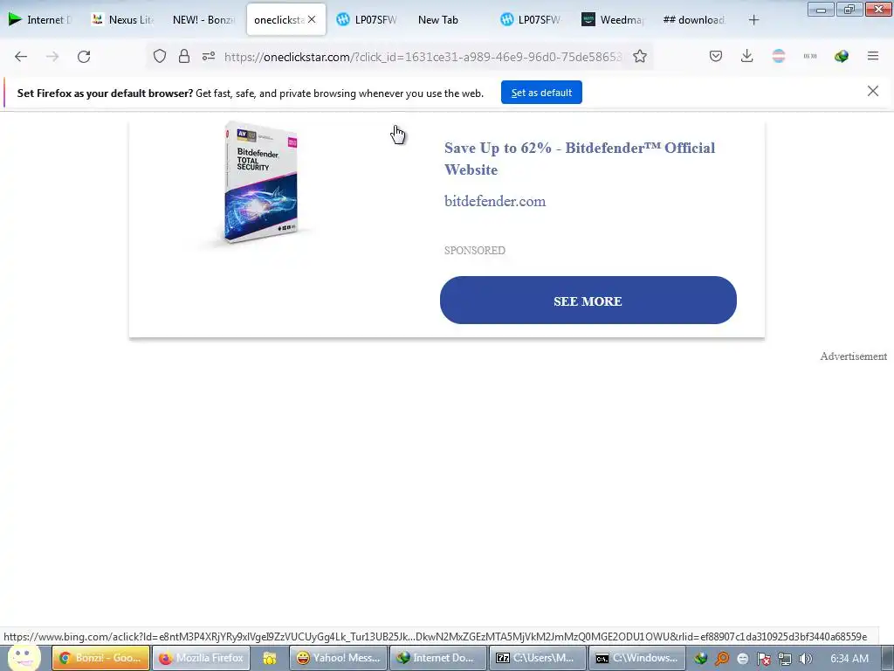Open the Downloads panel
The height and width of the screenshot is (671, 894).
[747, 56]
